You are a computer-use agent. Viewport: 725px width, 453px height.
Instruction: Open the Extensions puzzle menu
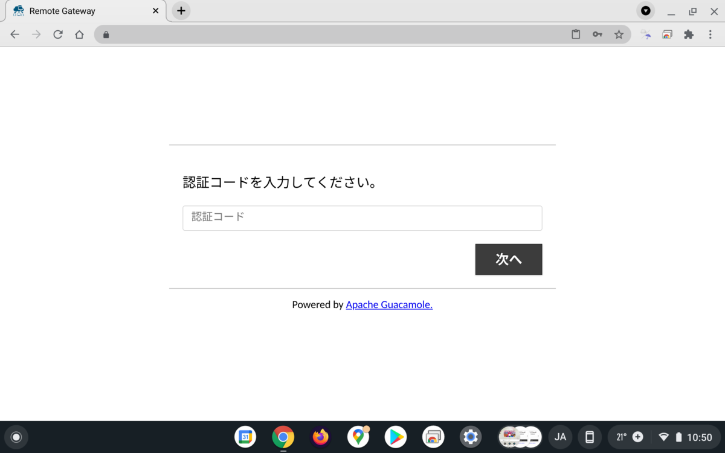pyautogui.click(x=689, y=34)
